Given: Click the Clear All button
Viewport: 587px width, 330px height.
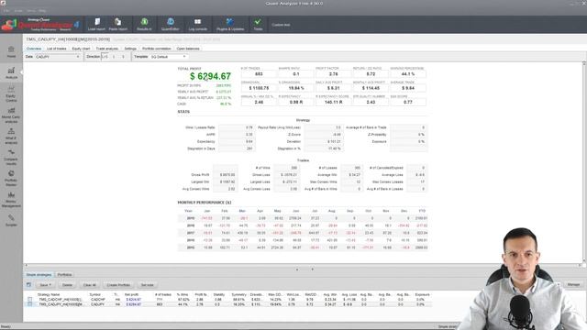Looking at the screenshot, I should (x=90, y=285).
